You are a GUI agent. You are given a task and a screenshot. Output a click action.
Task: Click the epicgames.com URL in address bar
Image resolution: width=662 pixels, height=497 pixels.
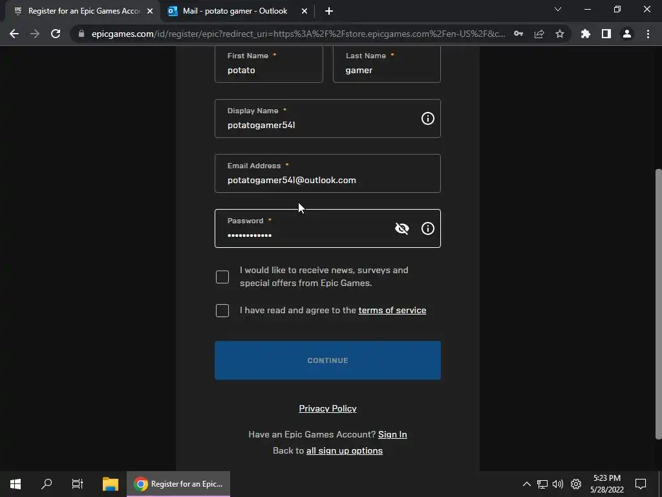[x=298, y=34]
